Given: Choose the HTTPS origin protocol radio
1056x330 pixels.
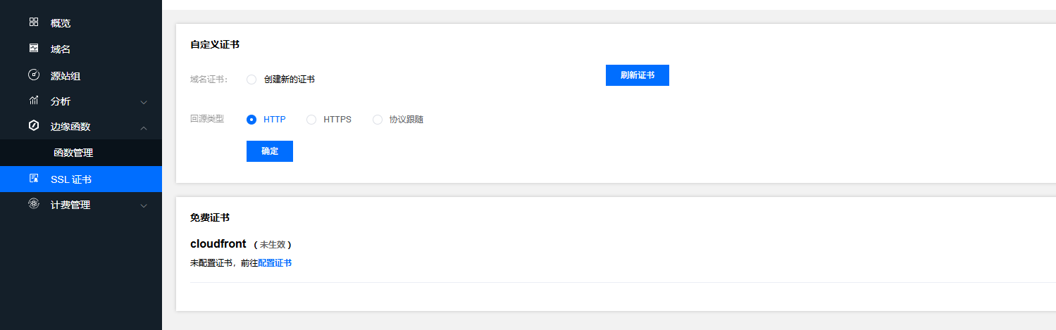Looking at the screenshot, I should click(x=311, y=120).
